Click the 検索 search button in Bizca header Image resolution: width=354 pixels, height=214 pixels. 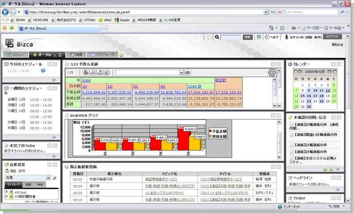pos(248,37)
